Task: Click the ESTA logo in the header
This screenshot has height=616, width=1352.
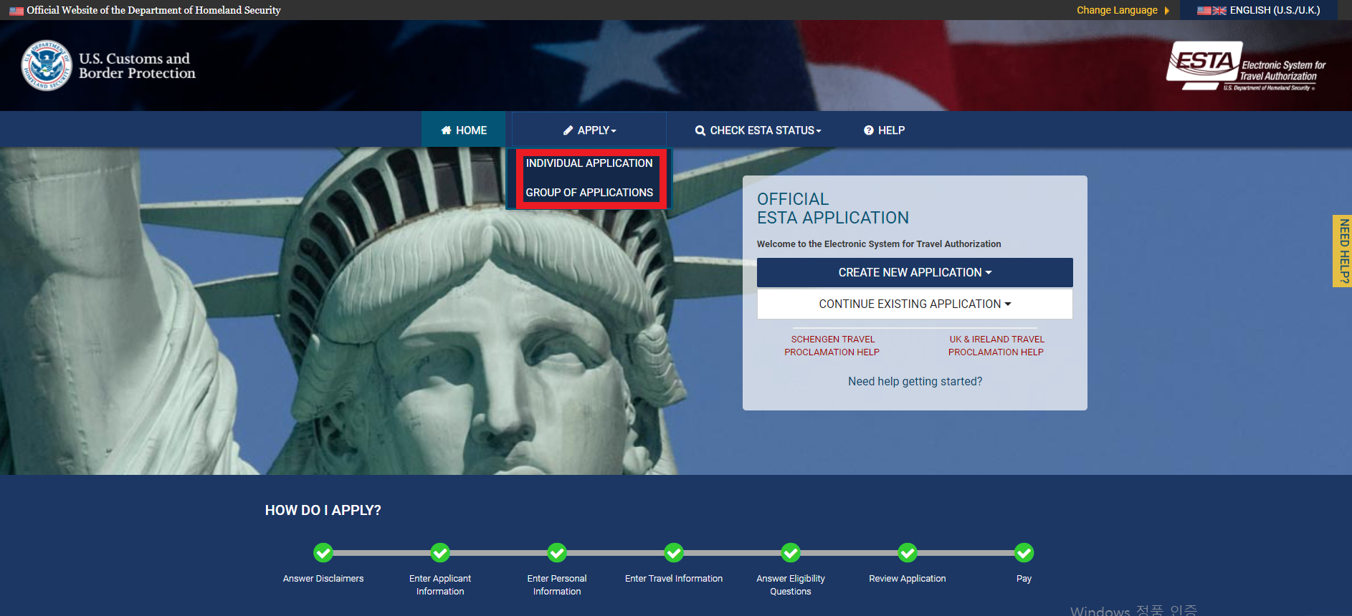Action: tap(1247, 66)
